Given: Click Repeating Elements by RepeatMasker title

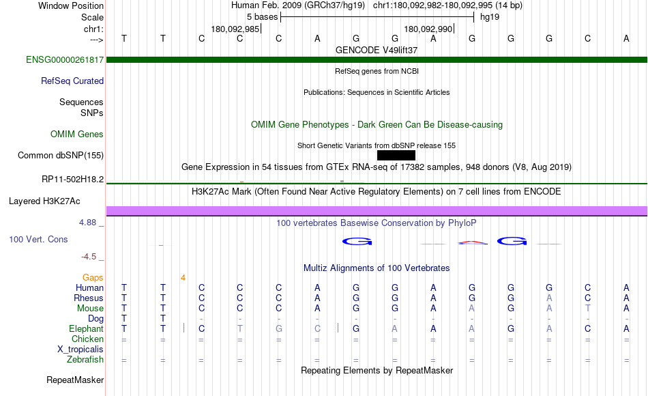Looking at the screenshot, I should [x=377, y=370].
